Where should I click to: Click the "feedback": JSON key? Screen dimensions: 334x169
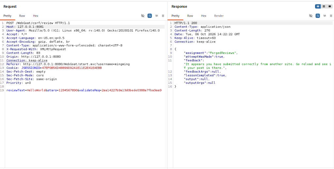(194, 60)
